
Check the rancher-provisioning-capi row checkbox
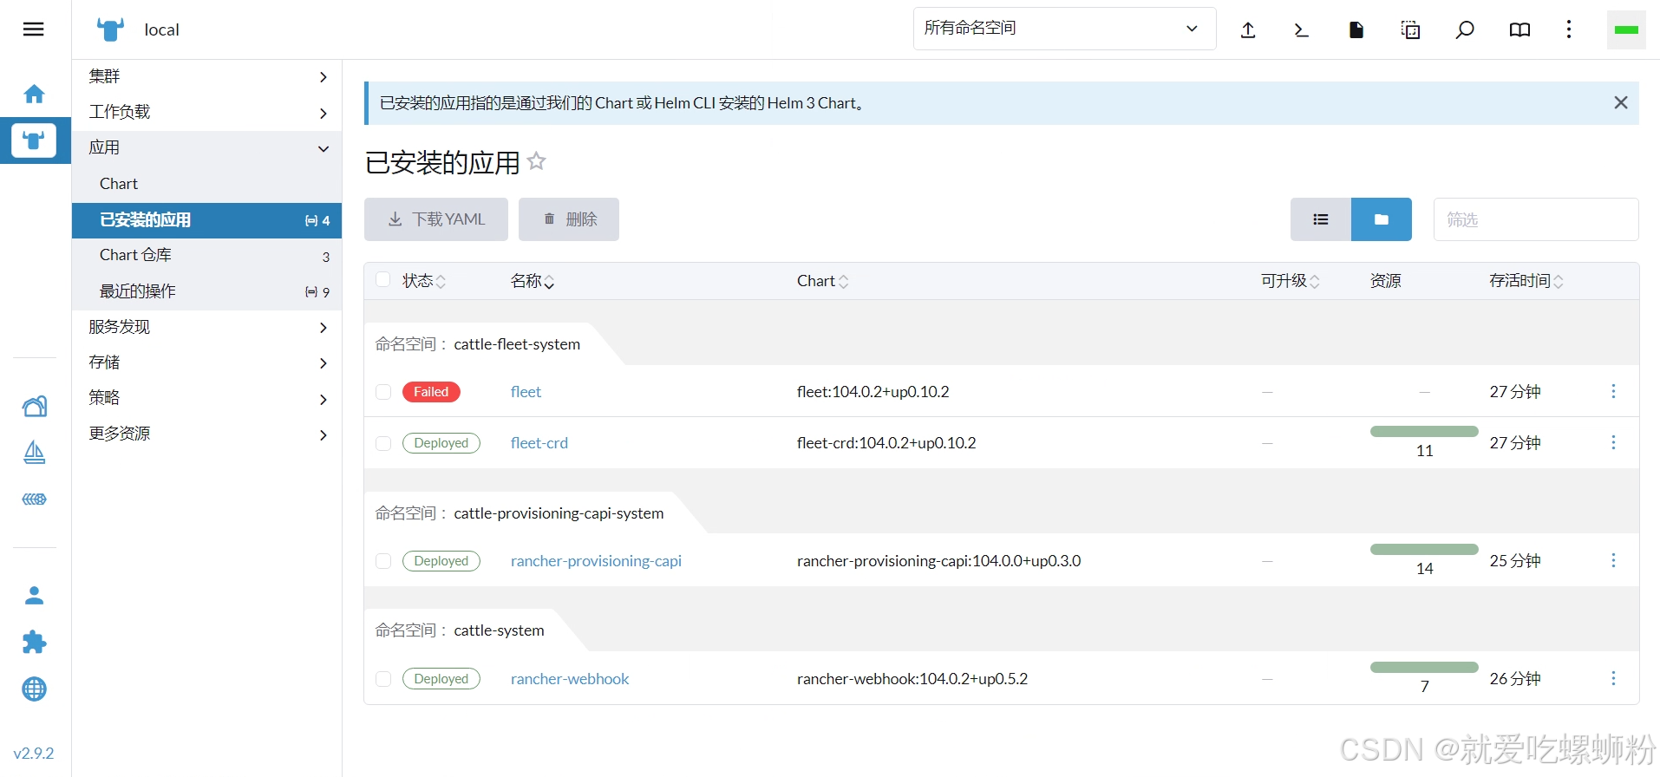point(382,561)
